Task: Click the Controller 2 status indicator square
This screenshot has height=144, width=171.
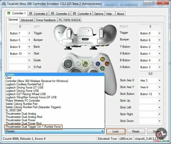Action: coord(31,14)
